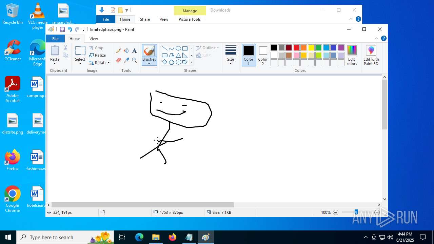Click the taskbar search box

point(64,237)
